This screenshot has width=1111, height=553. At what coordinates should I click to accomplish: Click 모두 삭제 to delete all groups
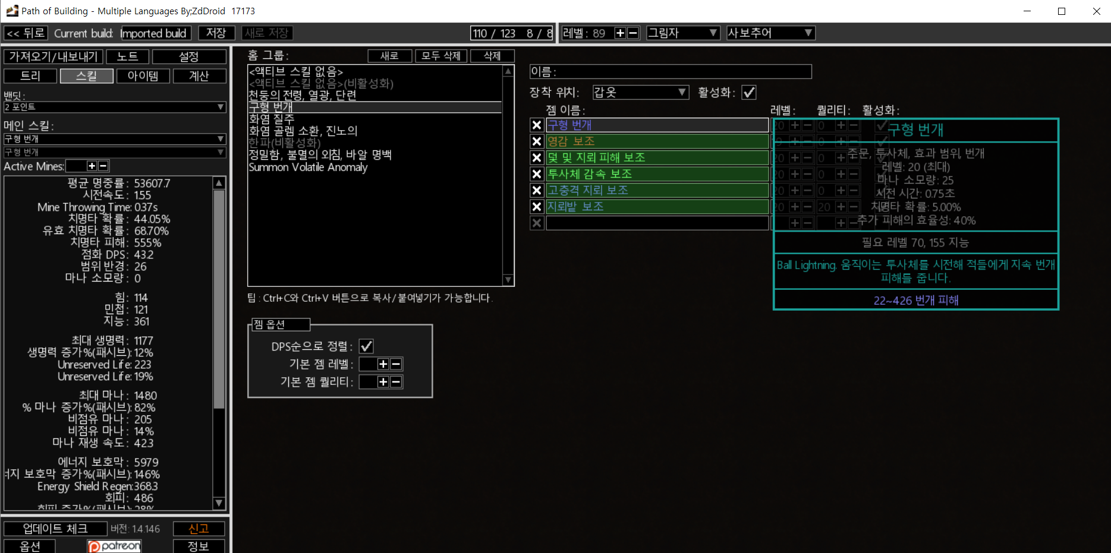tap(441, 56)
